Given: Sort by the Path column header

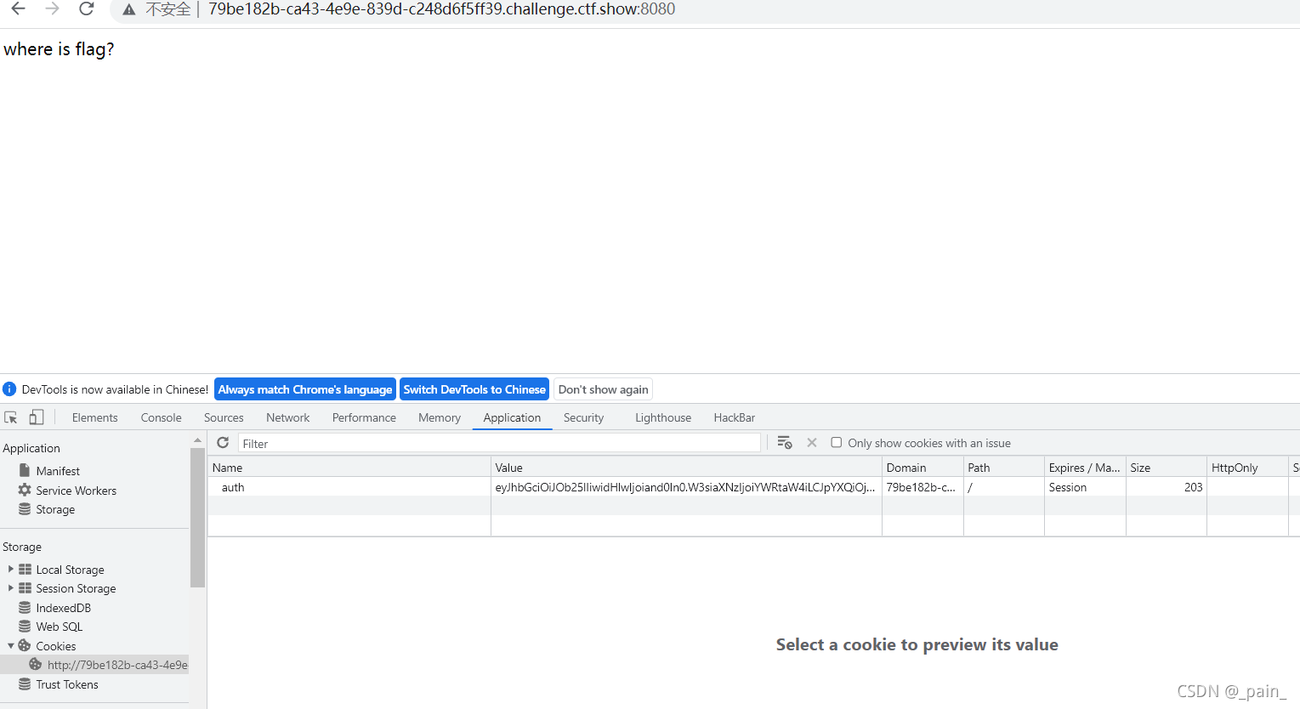Looking at the screenshot, I should coord(1004,467).
